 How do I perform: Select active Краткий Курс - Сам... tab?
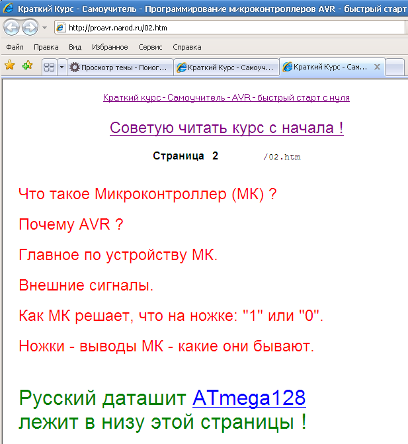pyautogui.click(x=332, y=67)
